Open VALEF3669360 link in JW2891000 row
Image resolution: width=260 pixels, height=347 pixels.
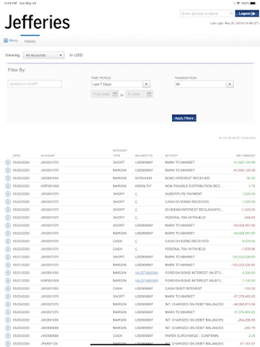click(146, 273)
